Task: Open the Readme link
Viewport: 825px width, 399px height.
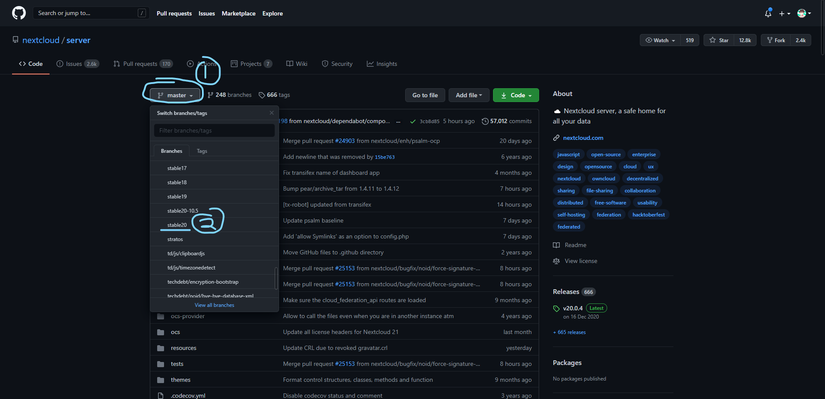Action: (x=570, y=245)
